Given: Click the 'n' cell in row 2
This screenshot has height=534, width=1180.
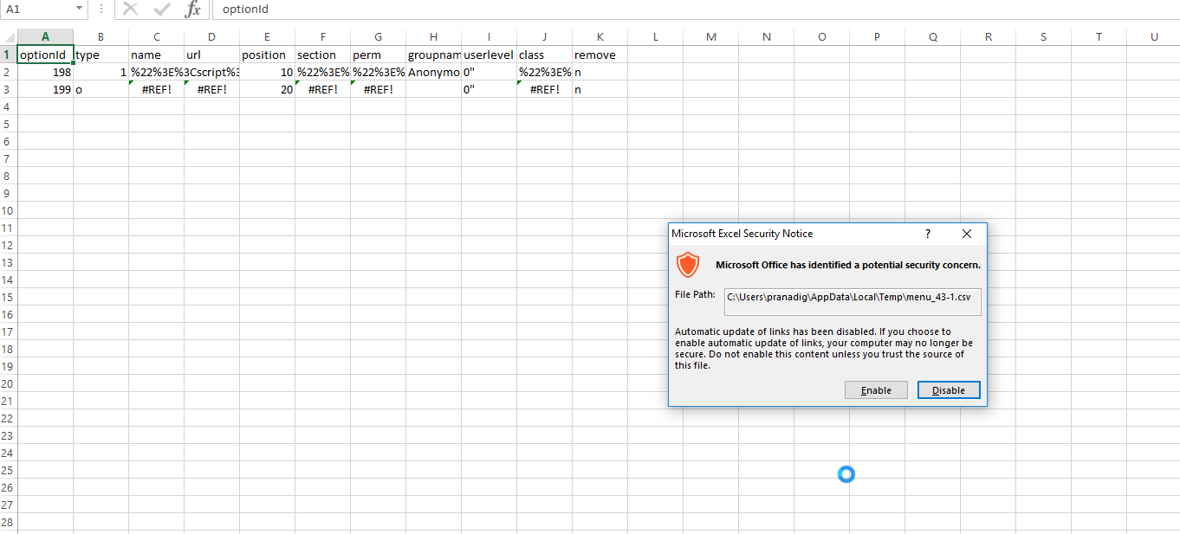Looking at the screenshot, I should (x=600, y=72).
